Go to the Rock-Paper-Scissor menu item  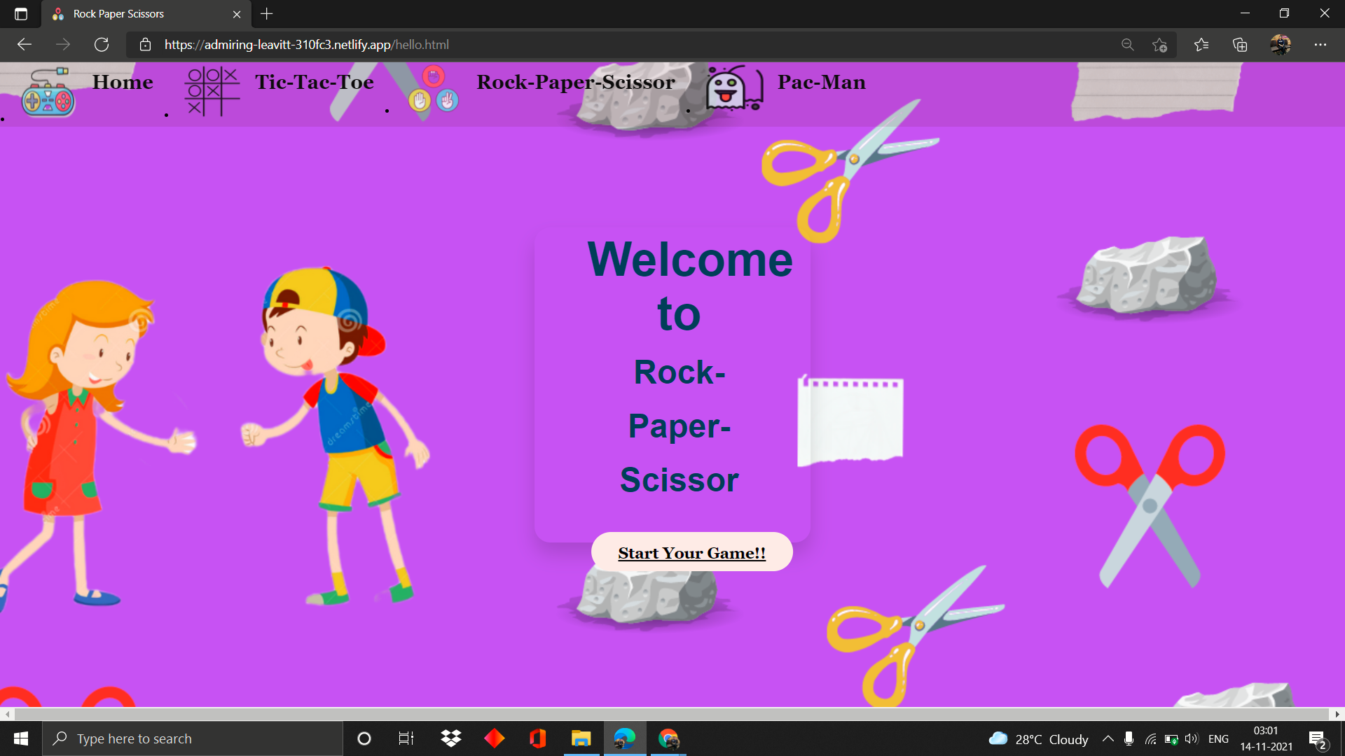pyautogui.click(x=575, y=83)
